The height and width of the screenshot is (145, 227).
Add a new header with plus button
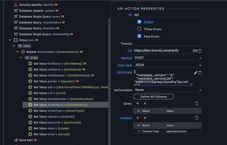(x=138, y=118)
